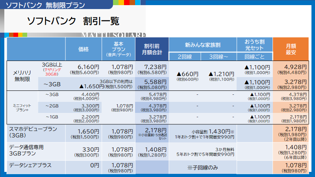The height and width of the screenshot is (177, 315).
Task: Select the 2回線 sub-header
Action: [185, 57]
